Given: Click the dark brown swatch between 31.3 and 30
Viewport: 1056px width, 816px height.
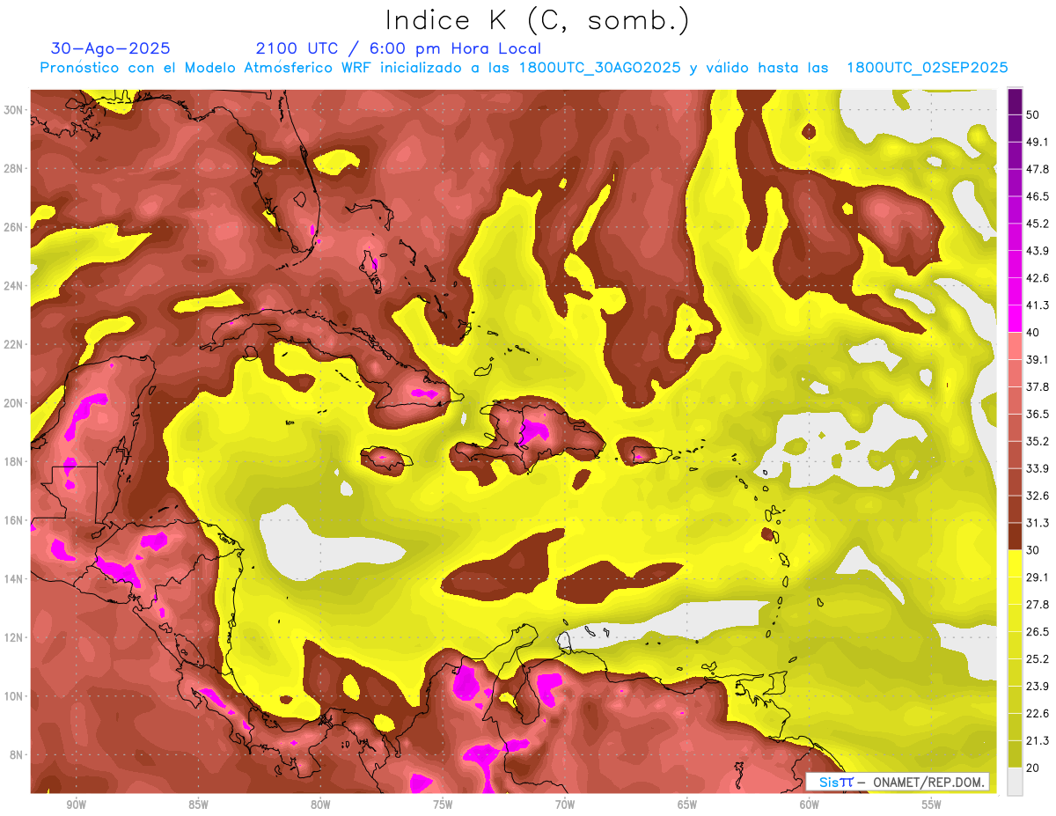Looking at the screenshot, I should (1015, 536).
